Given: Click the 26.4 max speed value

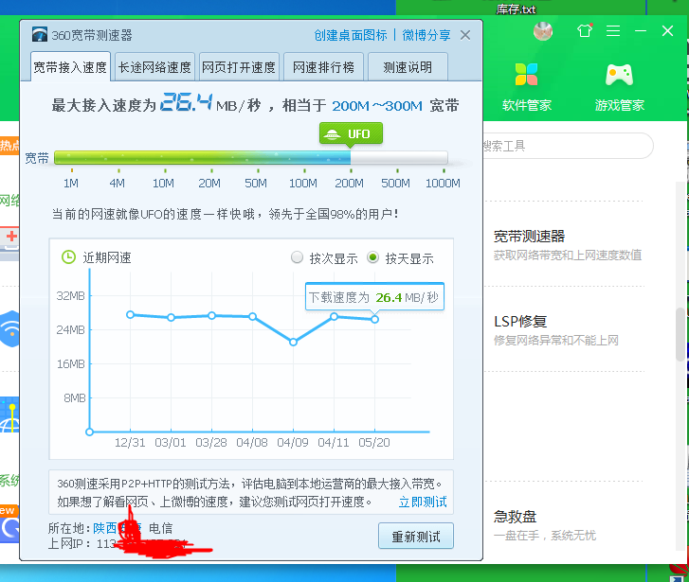Looking at the screenshot, I should click(187, 102).
